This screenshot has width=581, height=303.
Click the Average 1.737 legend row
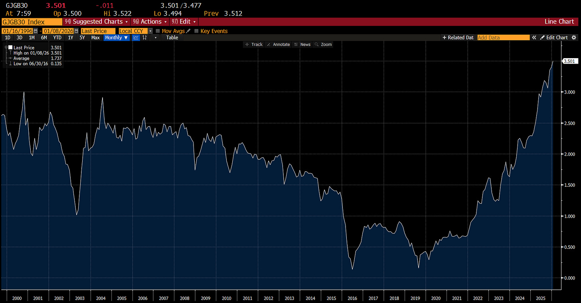pyautogui.click(x=34, y=58)
